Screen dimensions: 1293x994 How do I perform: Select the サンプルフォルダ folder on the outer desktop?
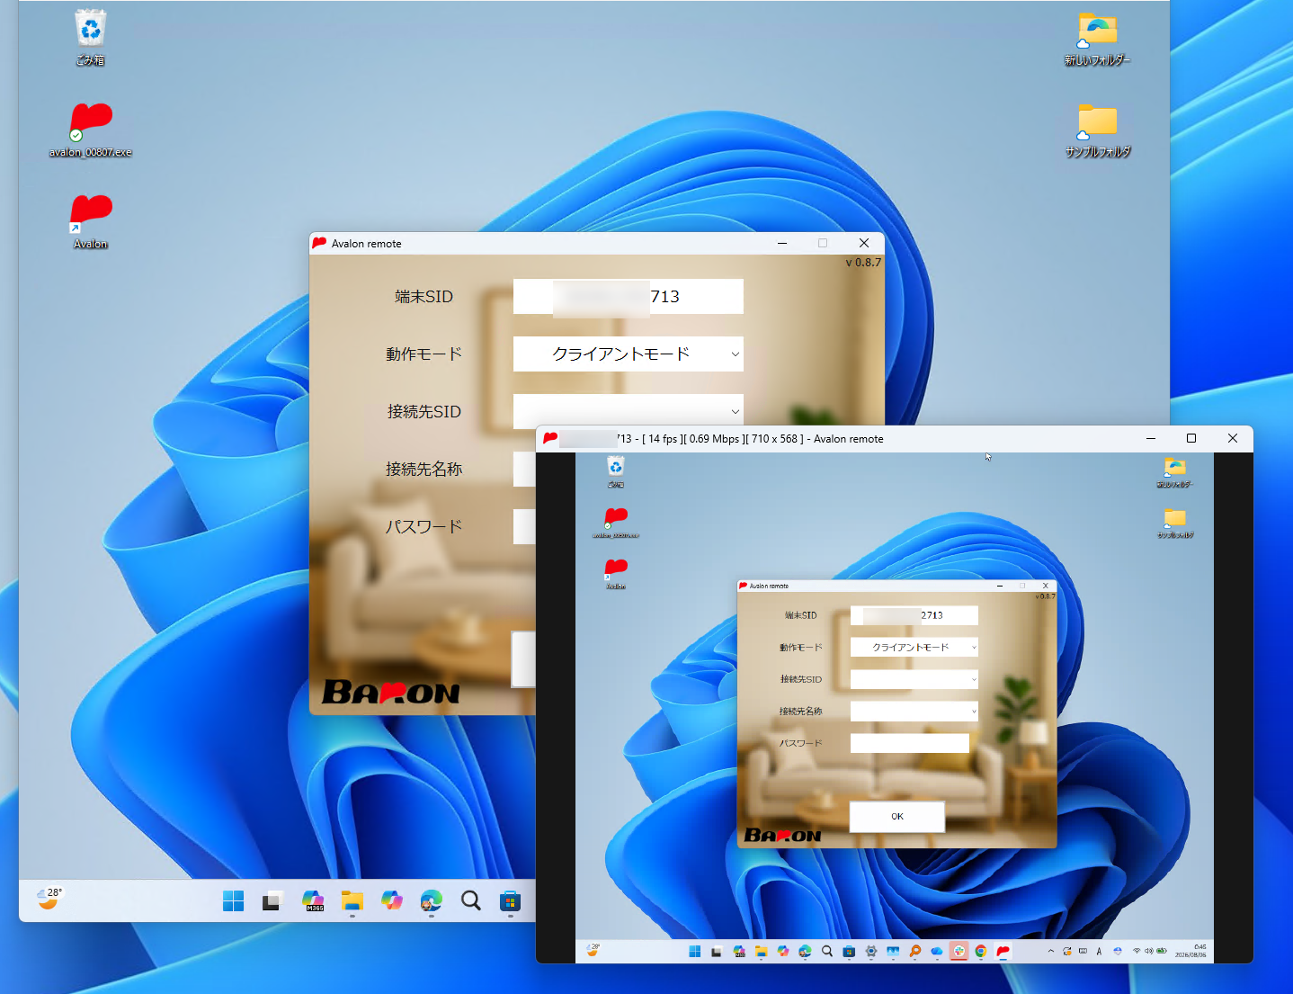[x=1098, y=130]
